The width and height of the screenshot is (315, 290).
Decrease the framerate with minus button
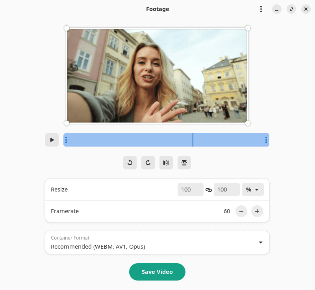tap(241, 211)
